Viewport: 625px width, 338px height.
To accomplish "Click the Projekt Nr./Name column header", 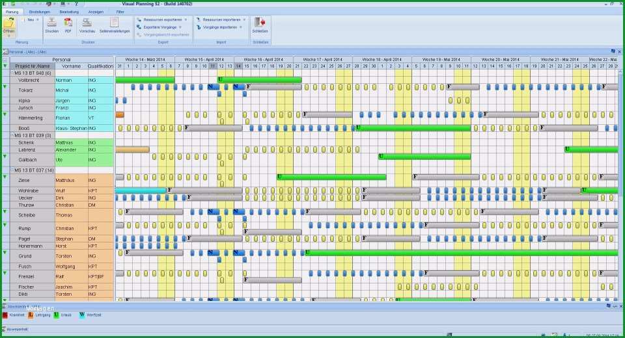I will (x=33, y=66).
